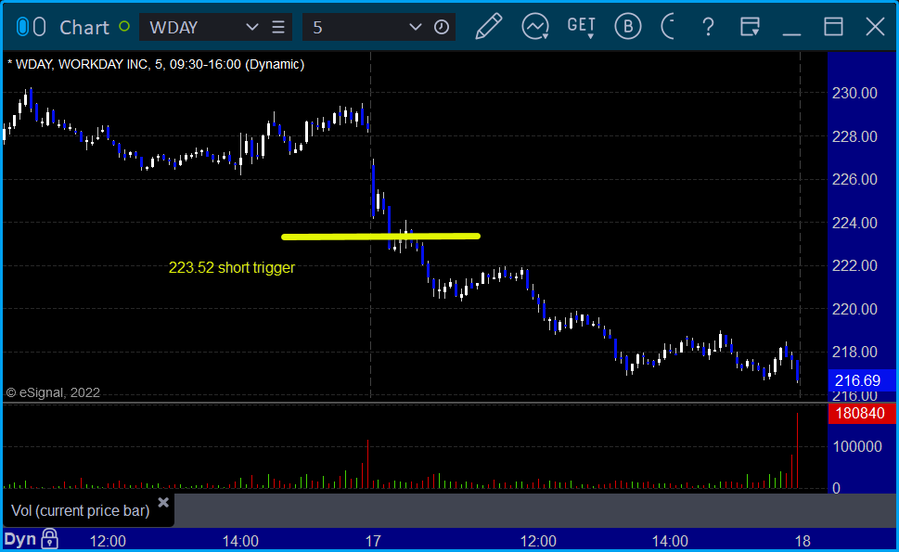Maximize the chart window
The height and width of the screenshot is (552, 899).
[833, 27]
